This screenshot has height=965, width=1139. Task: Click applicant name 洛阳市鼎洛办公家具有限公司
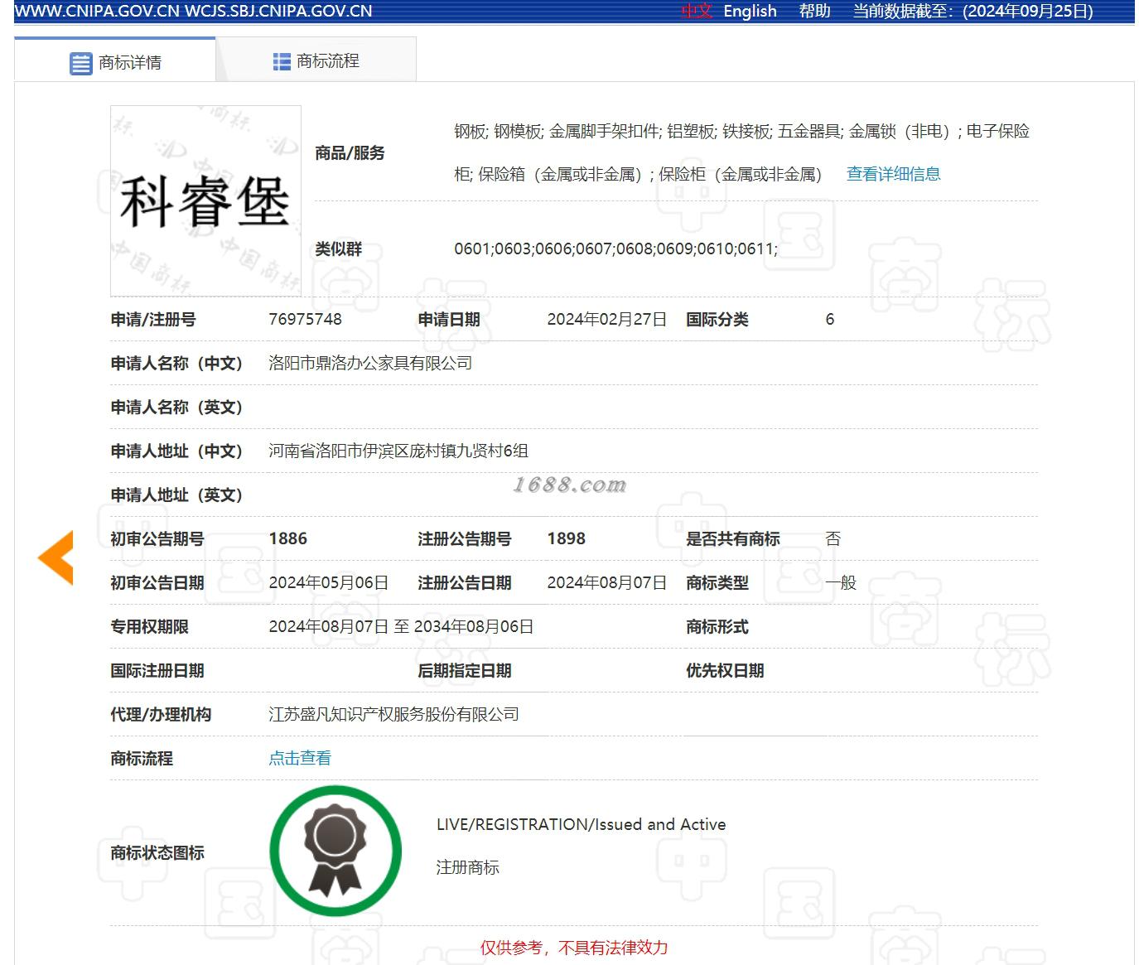[x=370, y=363]
